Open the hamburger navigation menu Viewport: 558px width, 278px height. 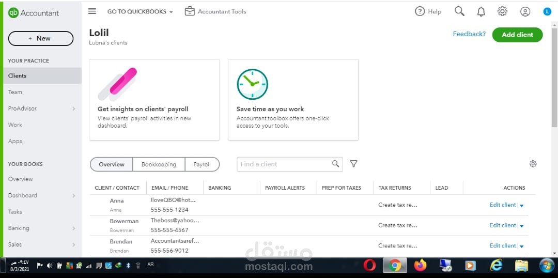click(x=92, y=11)
